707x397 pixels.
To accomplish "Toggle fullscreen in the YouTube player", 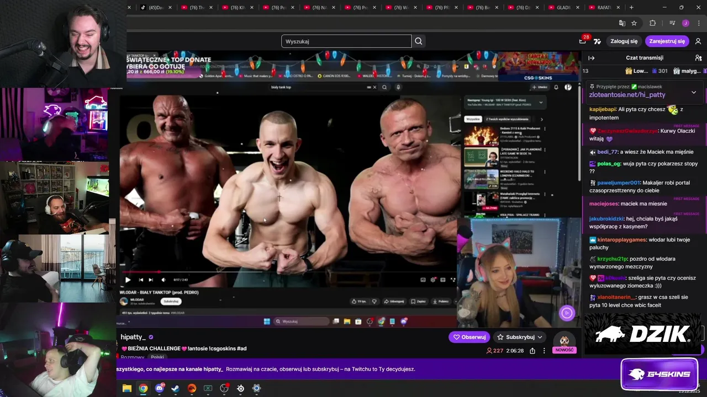I will click(453, 280).
